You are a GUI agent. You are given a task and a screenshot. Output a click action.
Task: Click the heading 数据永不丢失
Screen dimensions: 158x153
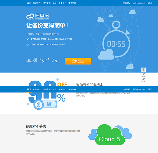click(36, 126)
